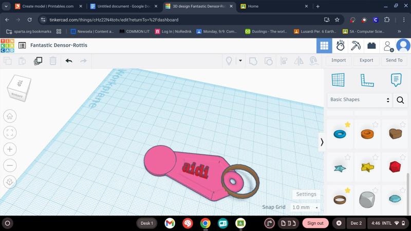
Task: Search shapes with the magnifier icon
Action: coord(400,100)
